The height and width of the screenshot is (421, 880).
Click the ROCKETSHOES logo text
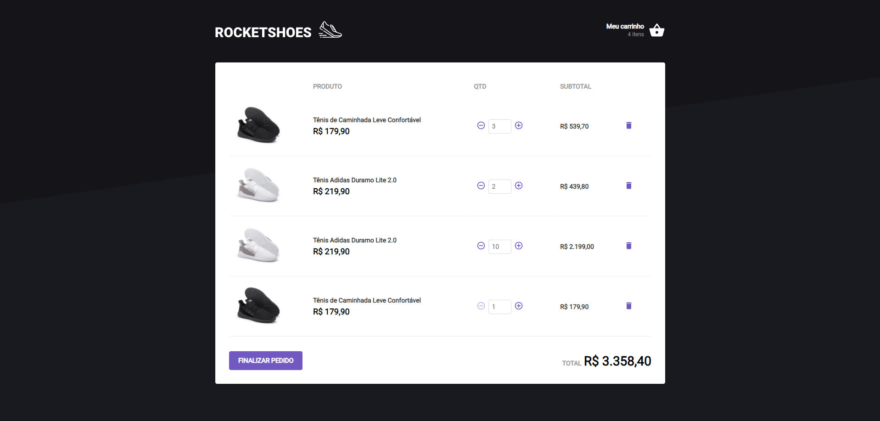pyautogui.click(x=263, y=32)
